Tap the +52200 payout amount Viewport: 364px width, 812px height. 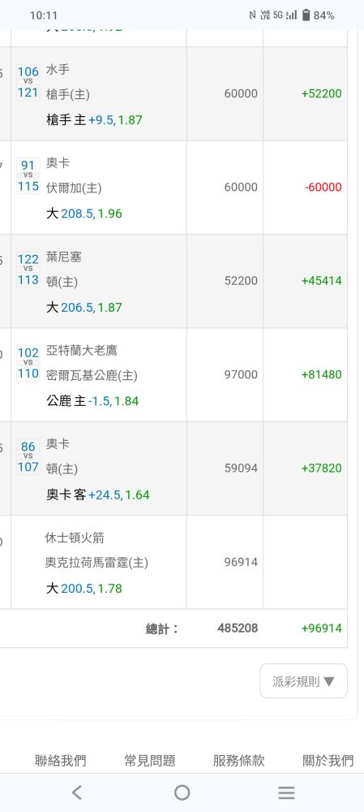(x=322, y=93)
